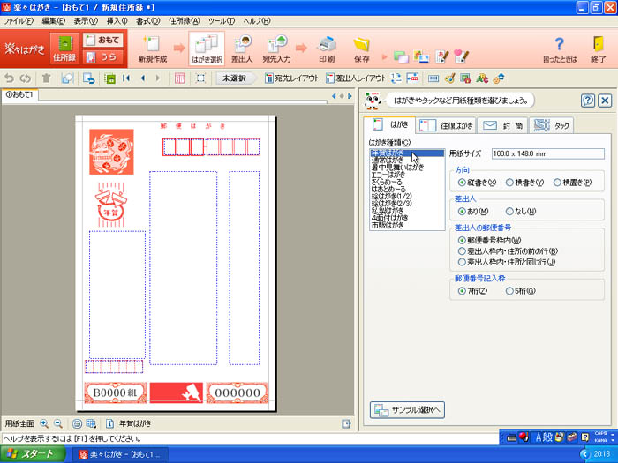Select 通常はがき in postcard type list
Image resolution: width=618 pixels, height=463 pixels.
coord(389,160)
